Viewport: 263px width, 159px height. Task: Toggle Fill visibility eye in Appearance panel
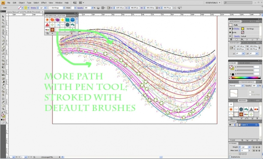coord(230,32)
